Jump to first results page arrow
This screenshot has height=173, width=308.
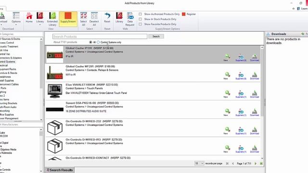click(227, 163)
